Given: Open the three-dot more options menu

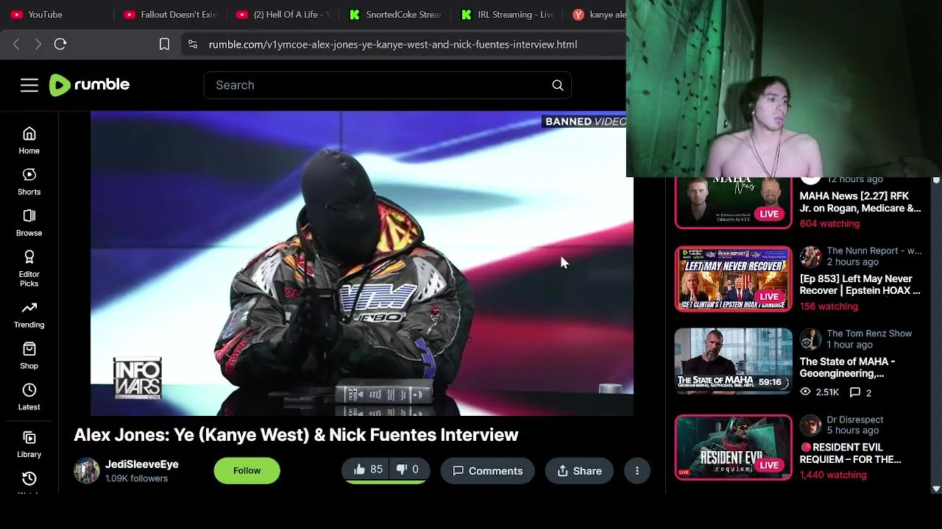Looking at the screenshot, I should pos(637,470).
